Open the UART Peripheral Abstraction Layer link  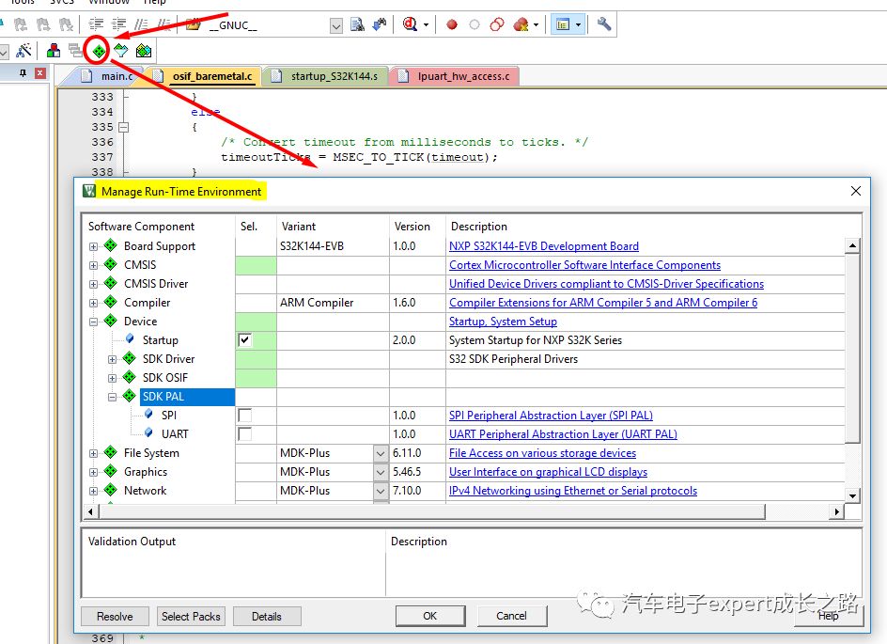coord(563,434)
